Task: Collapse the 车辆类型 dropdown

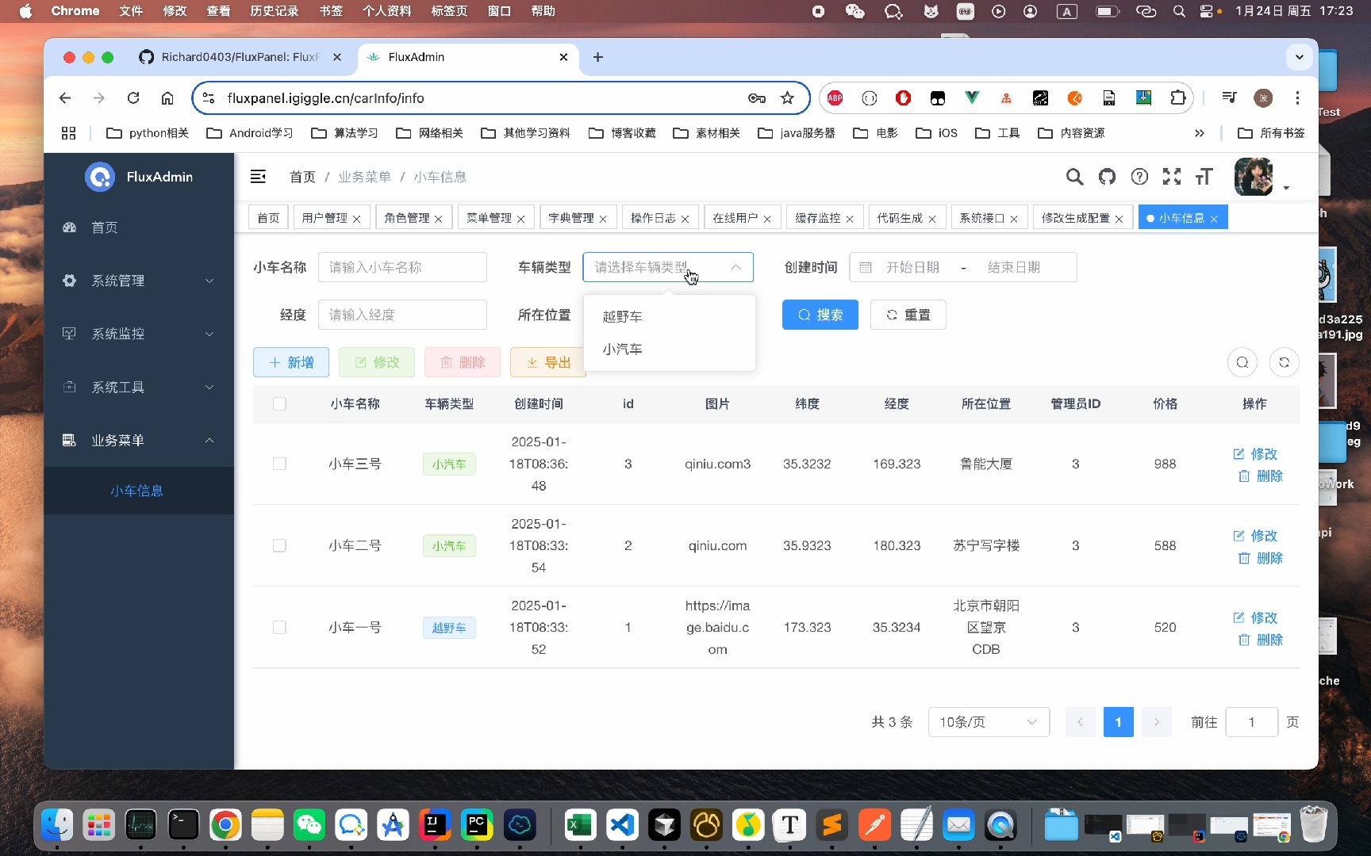Action: pos(735,268)
